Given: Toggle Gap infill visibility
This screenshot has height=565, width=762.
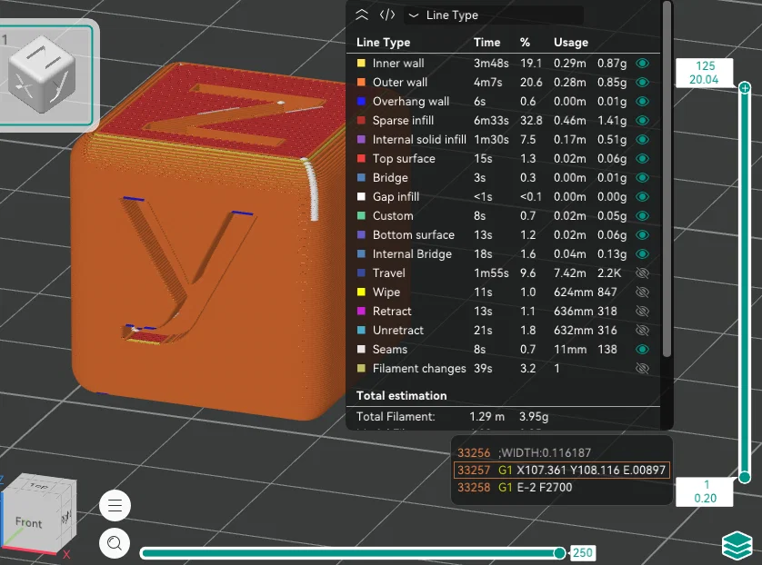Looking at the screenshot, I should (643, 196).
